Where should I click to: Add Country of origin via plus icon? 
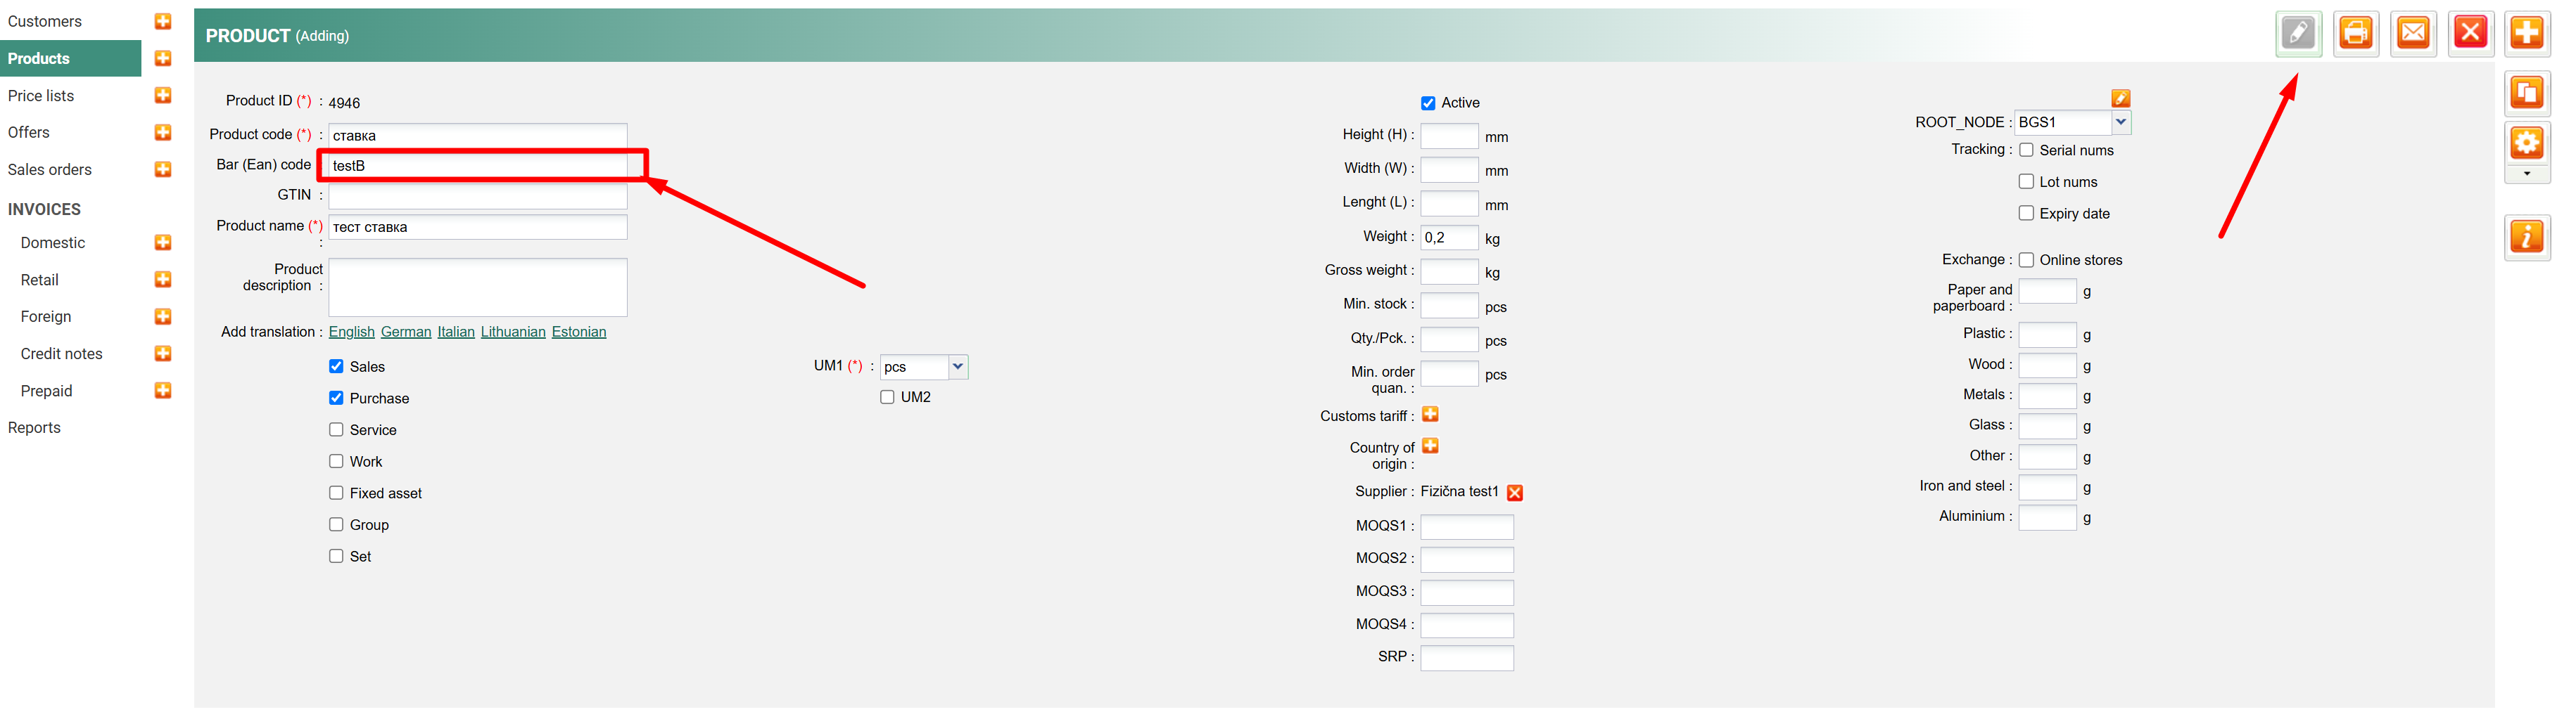tap(1430, 446)
